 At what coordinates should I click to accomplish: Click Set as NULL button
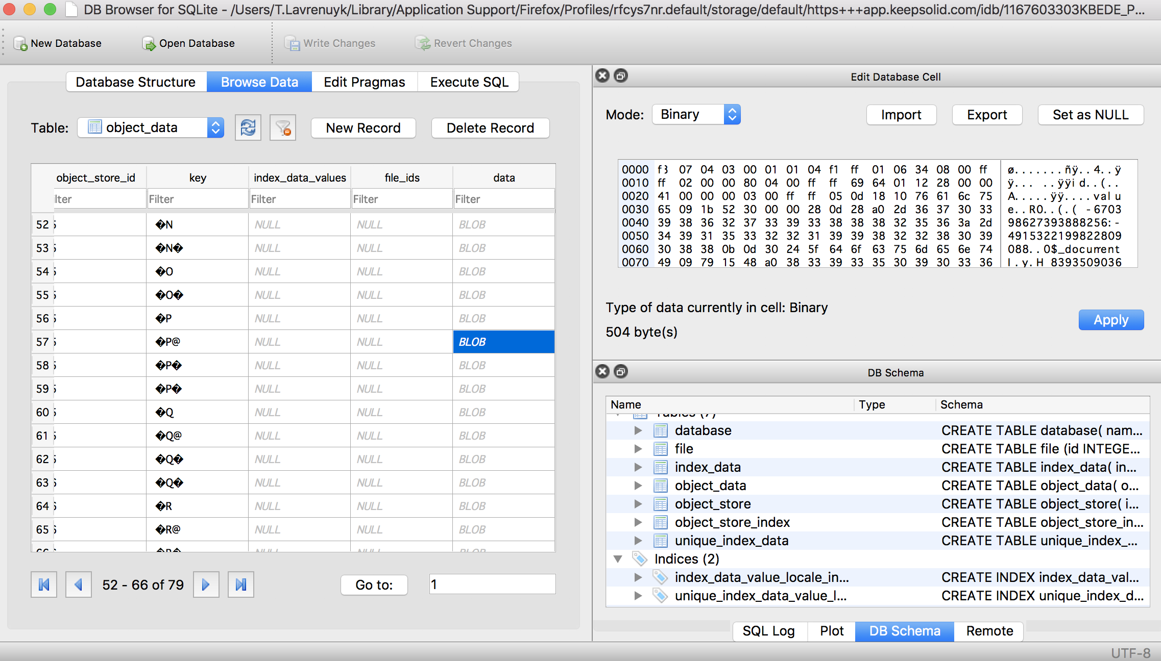(1091, 115)
